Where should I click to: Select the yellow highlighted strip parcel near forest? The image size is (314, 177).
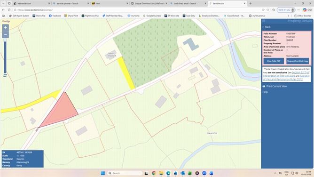pos(126,73)
